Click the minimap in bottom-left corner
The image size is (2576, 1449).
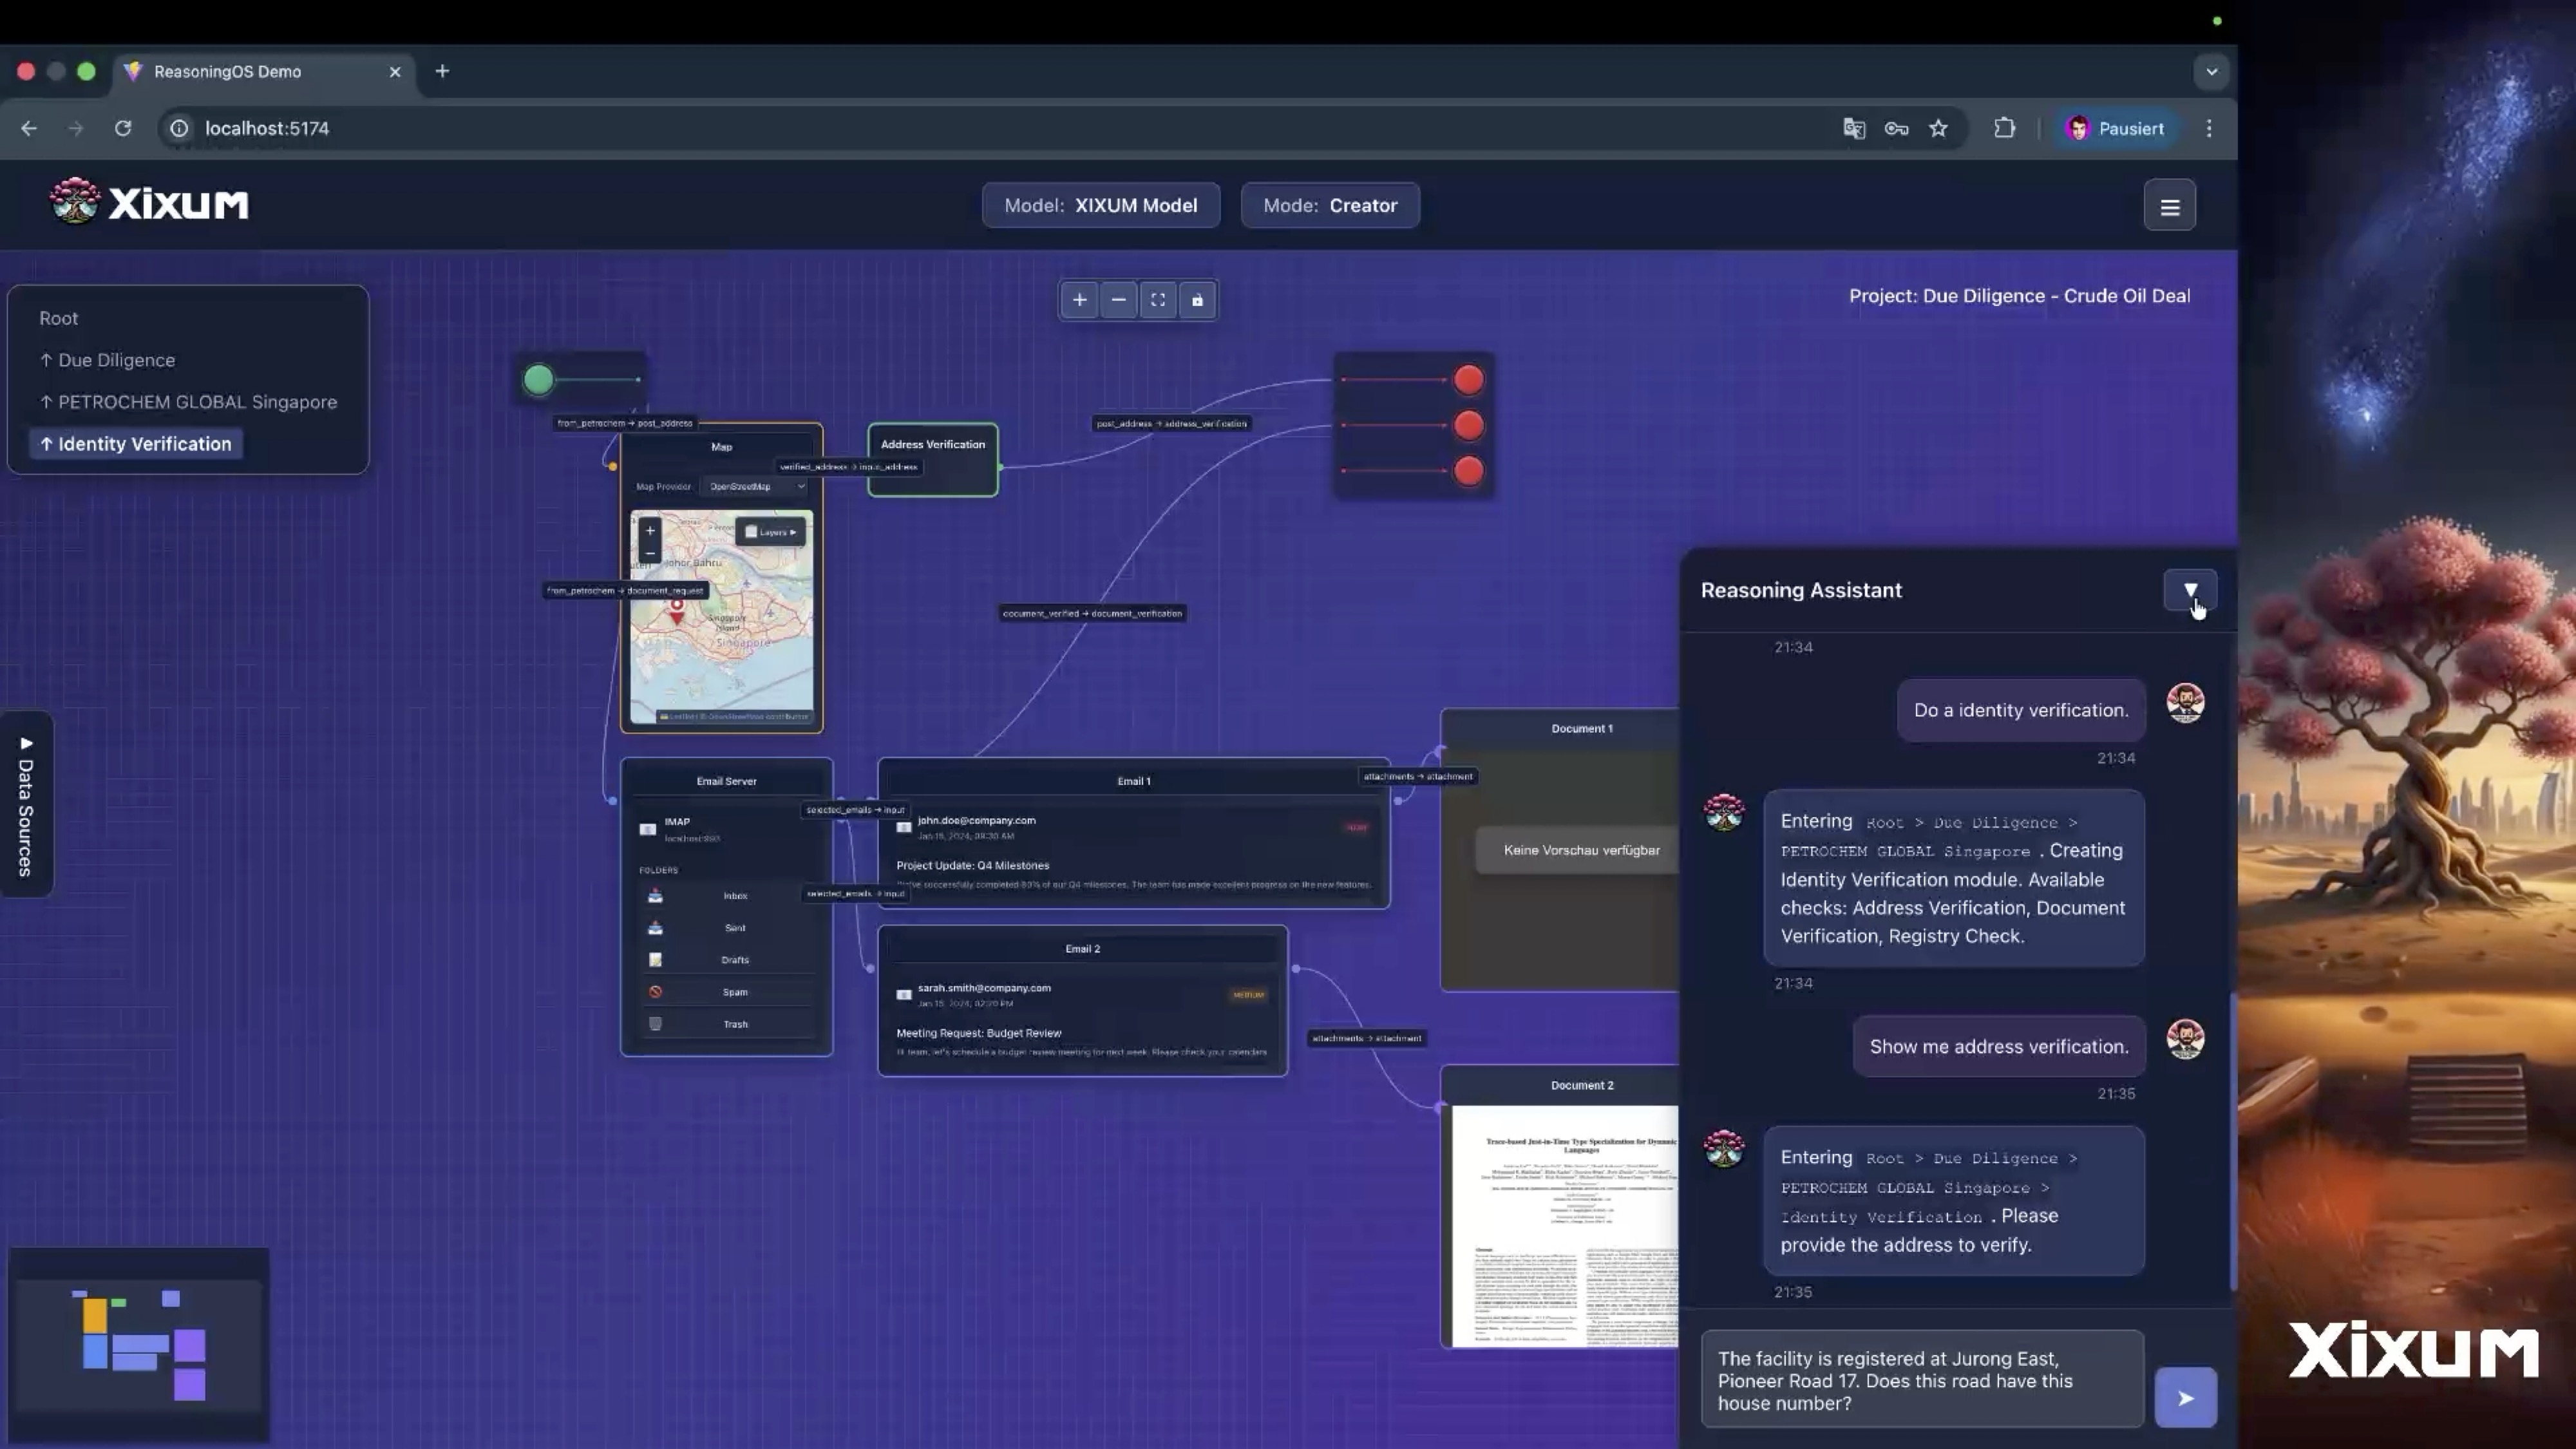(138, 1344)
